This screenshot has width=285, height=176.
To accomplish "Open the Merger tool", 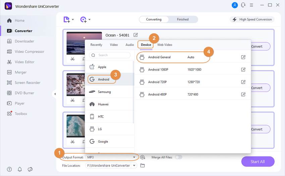I will tap(16, 72).
